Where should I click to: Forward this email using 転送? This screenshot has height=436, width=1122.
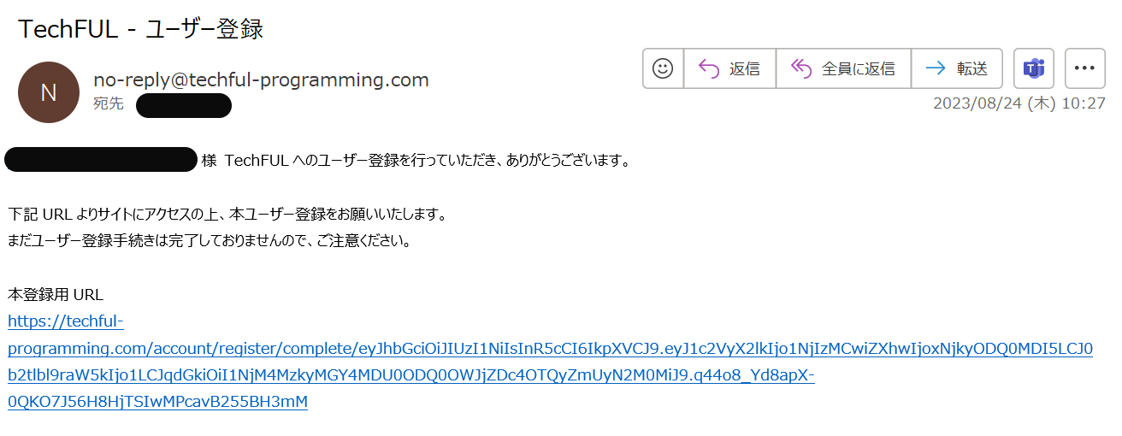957,68
